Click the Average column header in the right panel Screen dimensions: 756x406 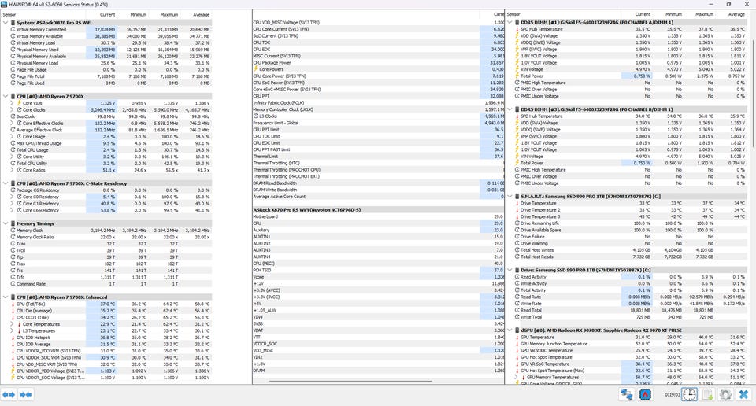click(736, 14)
